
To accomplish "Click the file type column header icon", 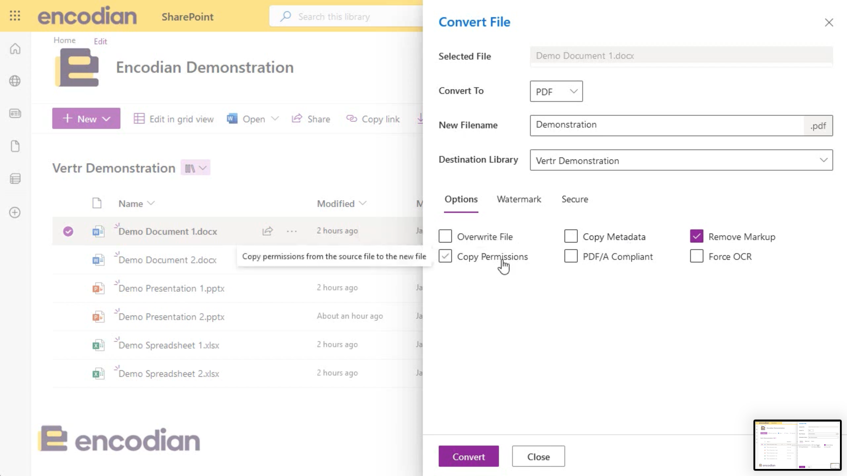I will pyautogui.click(x=97, y=203).
